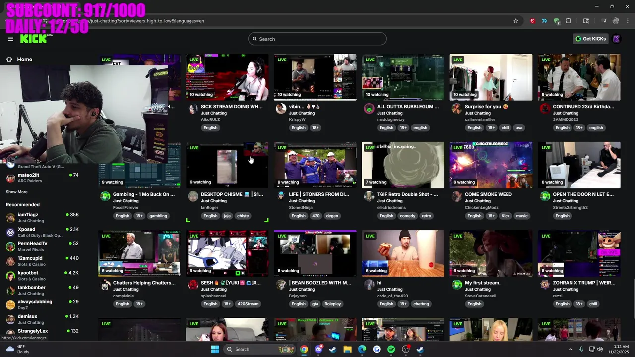Open alwaysdabbing in Recommended list

[42, 304]
